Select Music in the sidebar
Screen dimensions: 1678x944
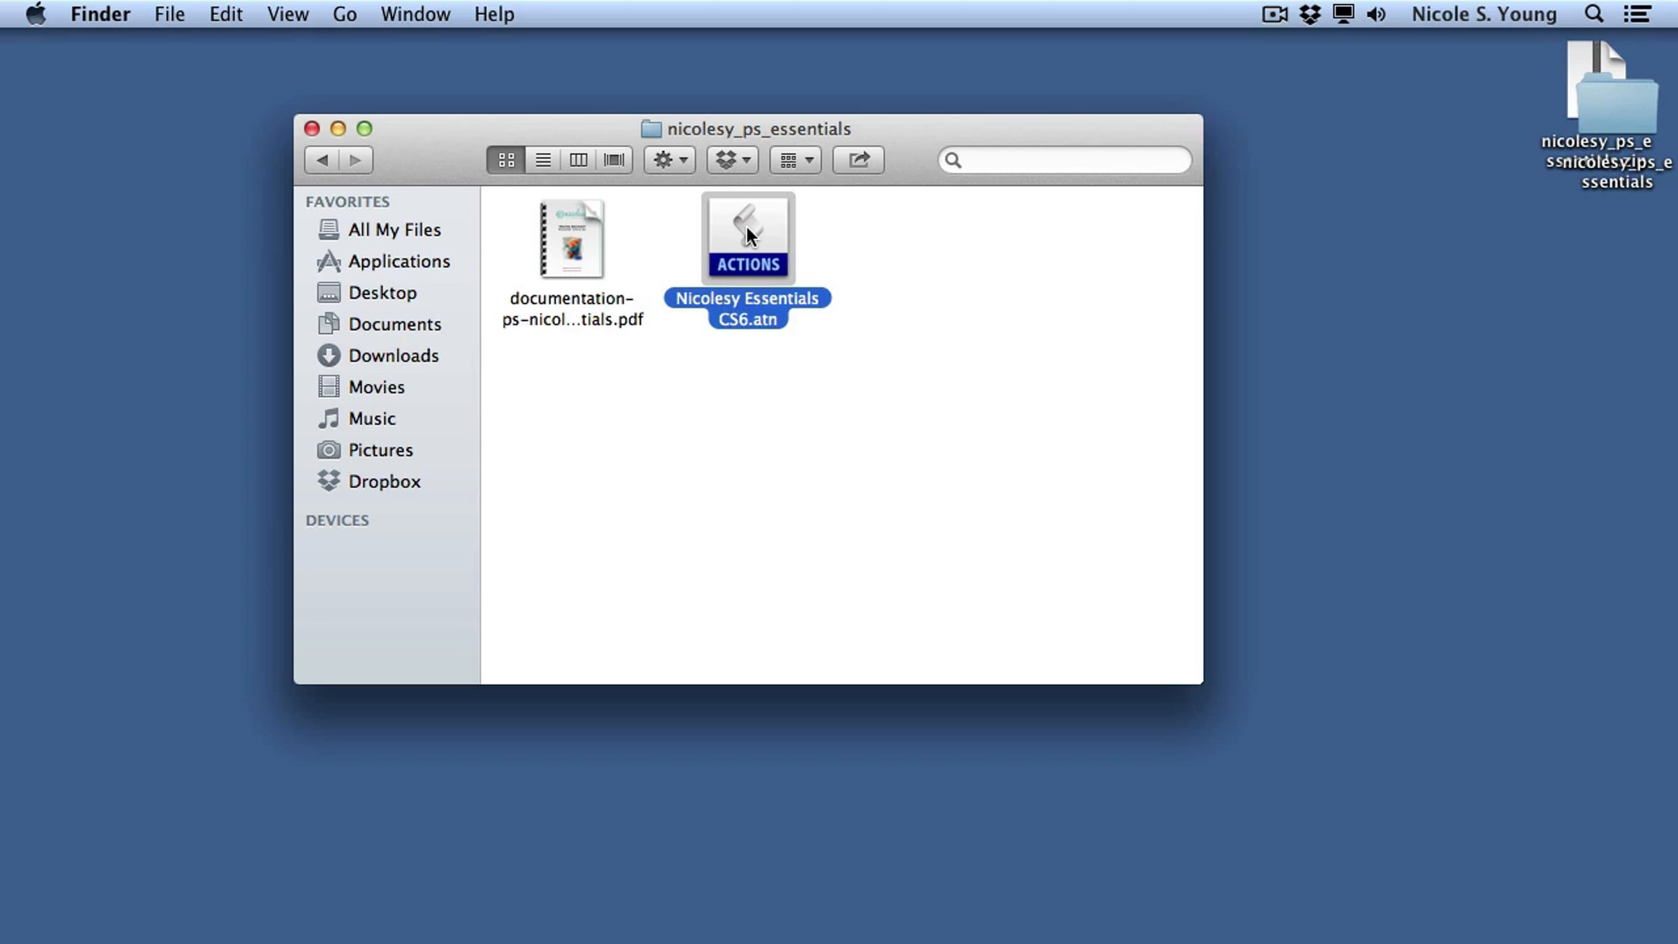pyautogui.click(x=387, y=418)
